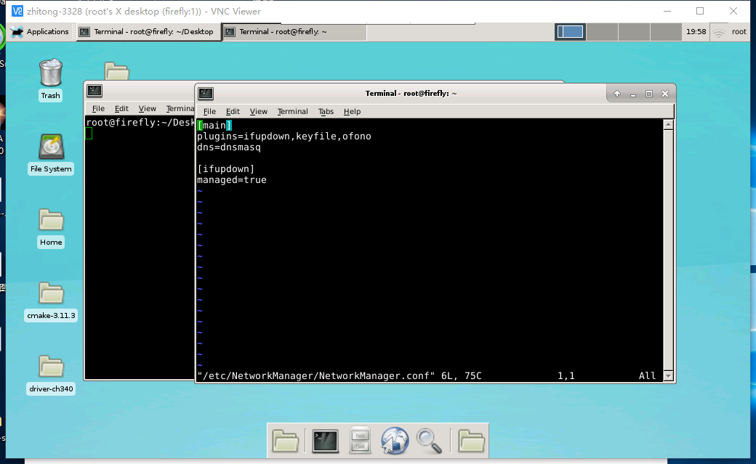This screenshot has width=756, height=464.
Task: Click the root user button in the top panel
Action: pyautogui.click(x=739, y=32)
